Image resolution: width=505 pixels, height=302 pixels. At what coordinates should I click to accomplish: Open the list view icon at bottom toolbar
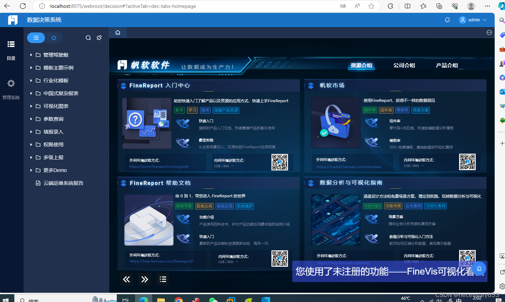(x=163, y=279)
